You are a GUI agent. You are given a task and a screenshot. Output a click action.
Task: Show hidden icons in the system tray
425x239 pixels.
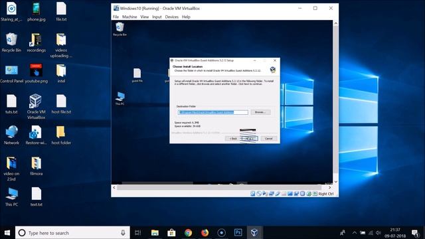tap(354, 232)
